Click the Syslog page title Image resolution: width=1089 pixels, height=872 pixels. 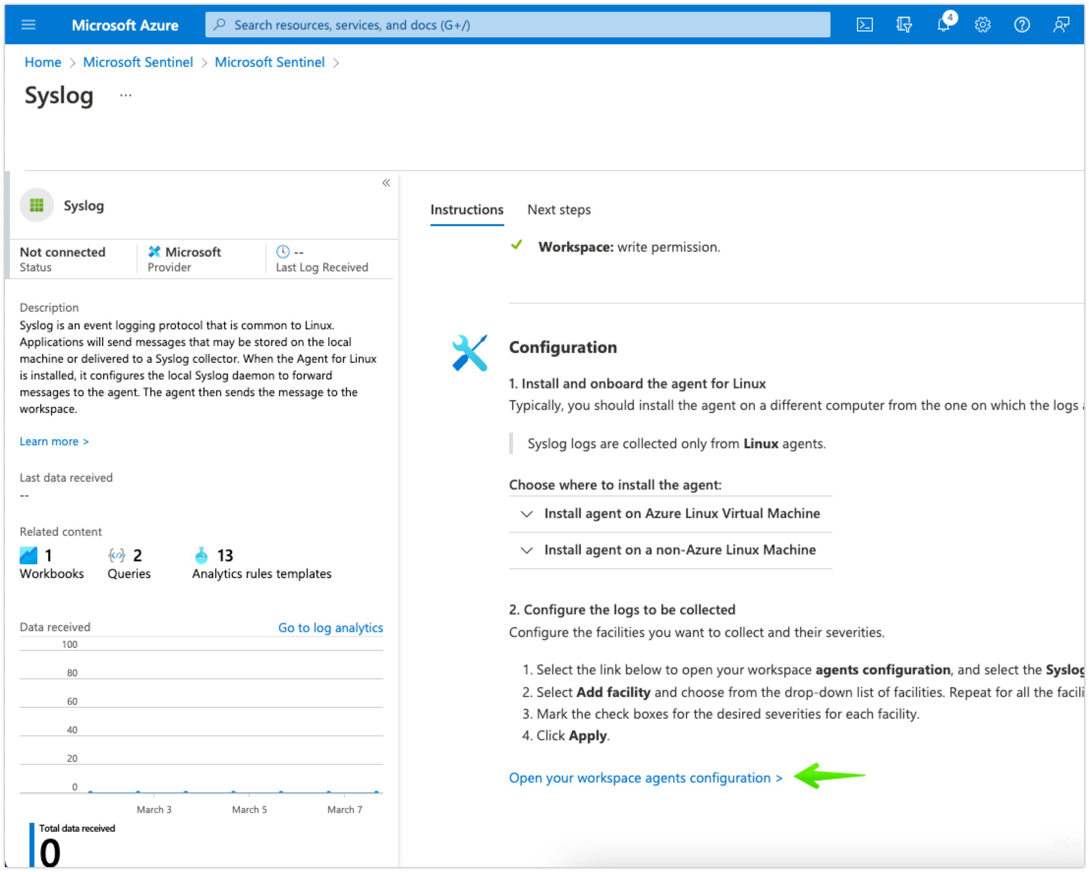[x=59, y=96]
